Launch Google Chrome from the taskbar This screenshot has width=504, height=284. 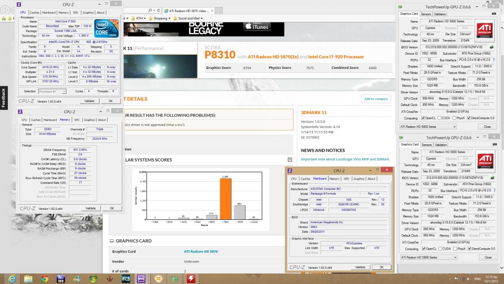45,278
